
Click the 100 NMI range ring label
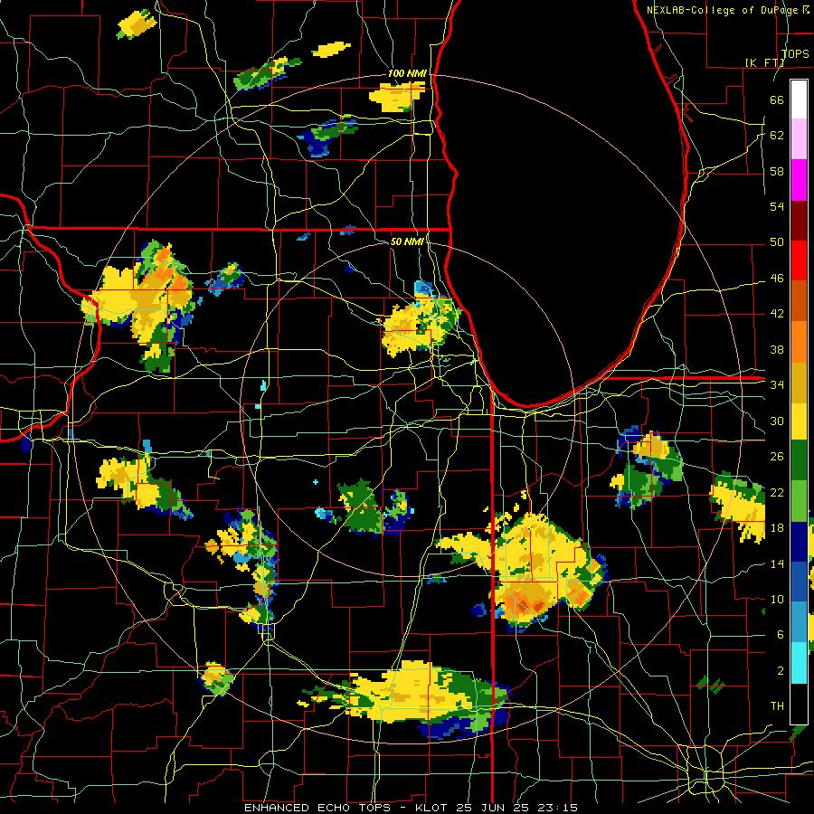pos(407,74)
